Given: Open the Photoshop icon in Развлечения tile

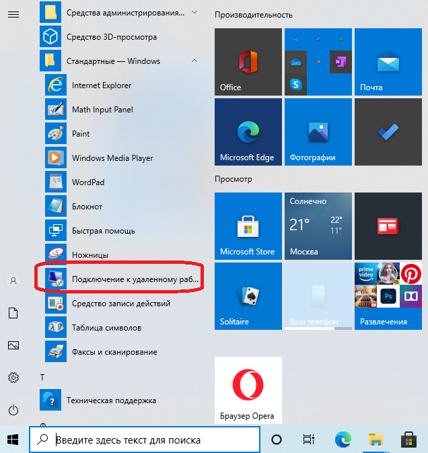Looking at the screenshot, I should 388,296.
